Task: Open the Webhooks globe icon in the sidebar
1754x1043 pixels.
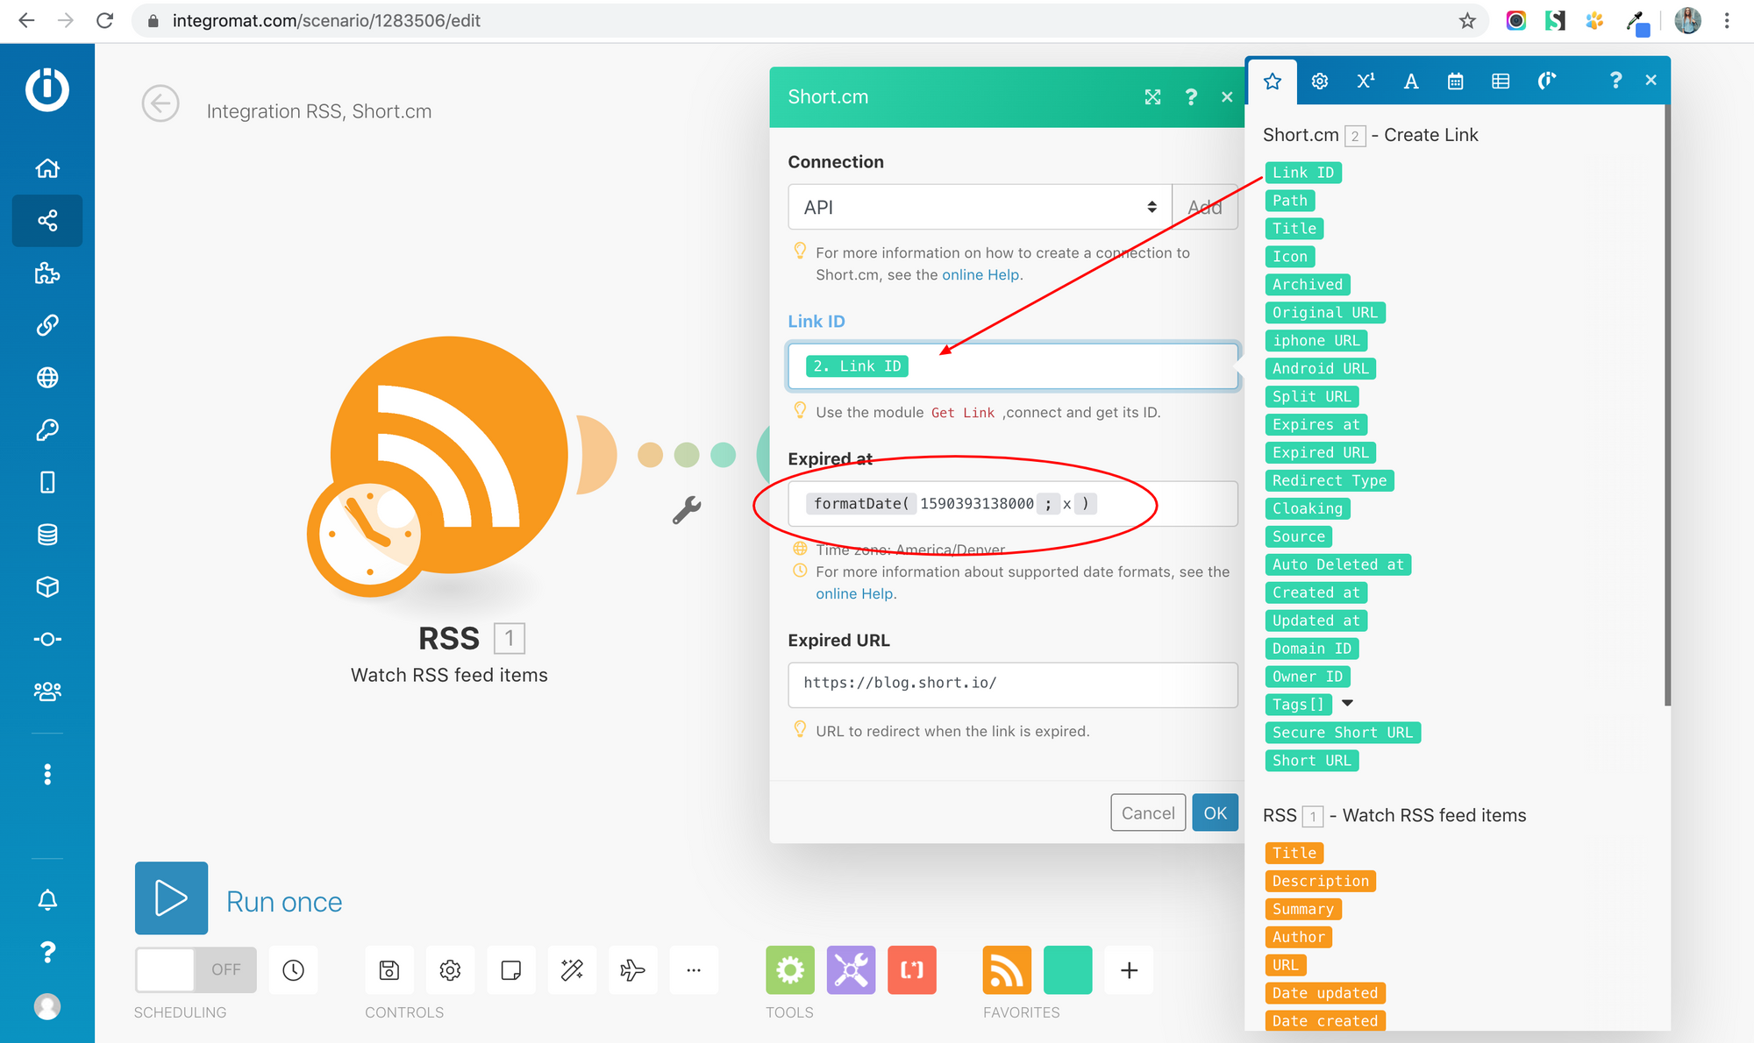Action: click(47, 378)
